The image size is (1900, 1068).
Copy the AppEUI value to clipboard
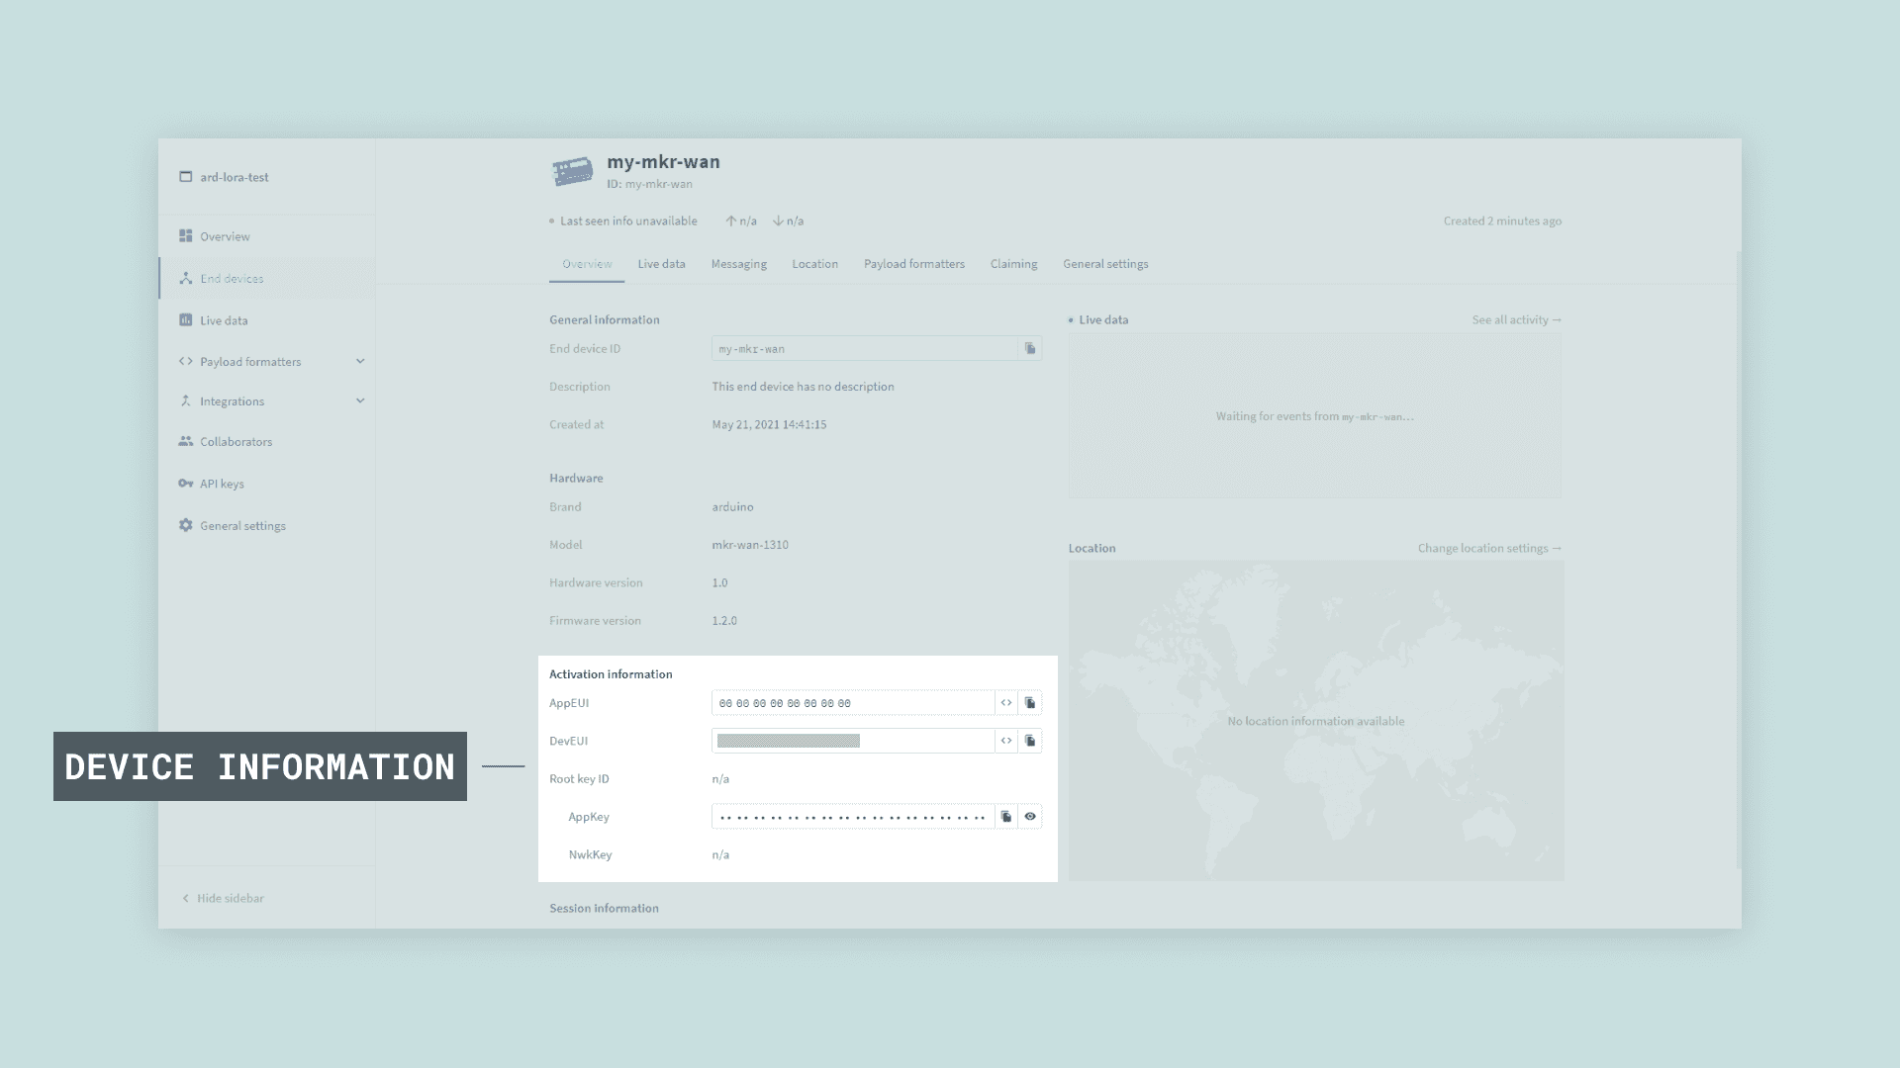(x=1030, y=703)
